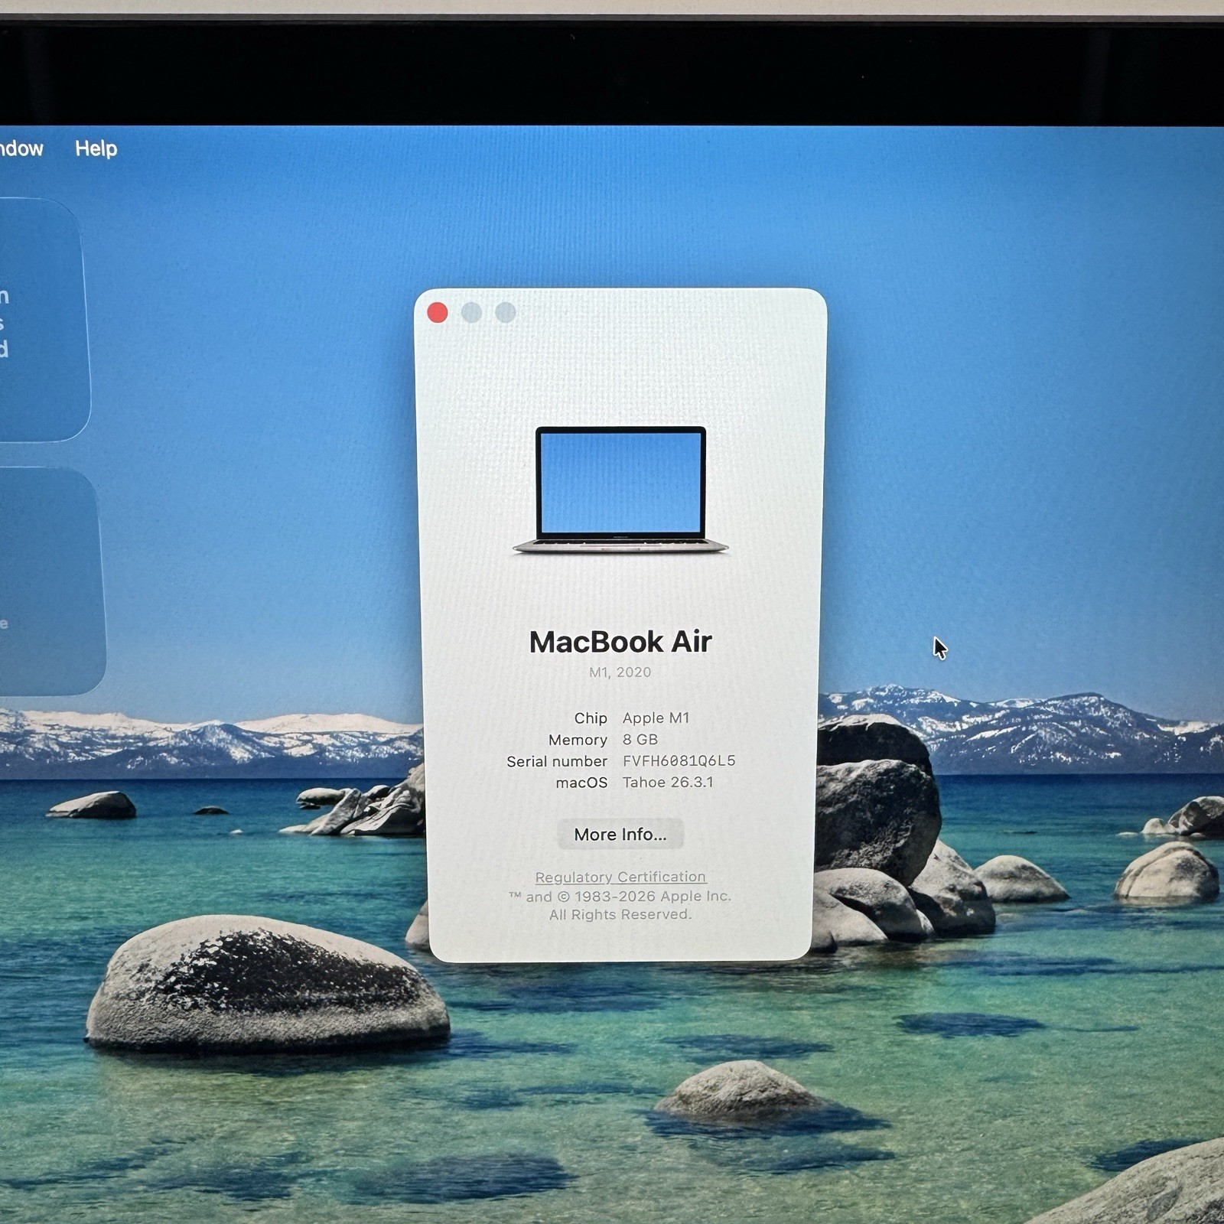Click the MacBook Air laptop image
Viewport: 1224px width, 1224px height.
tap(620, 490)
